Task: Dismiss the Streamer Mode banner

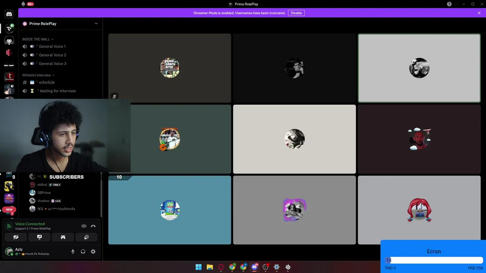Action: click(x=479, y=13)
